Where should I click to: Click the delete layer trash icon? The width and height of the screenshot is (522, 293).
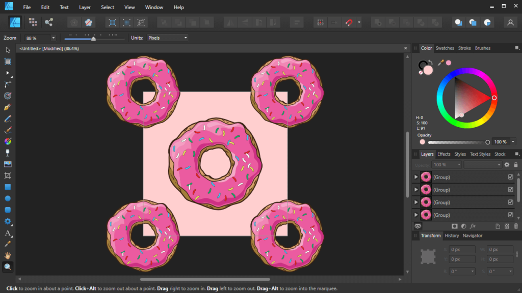click(516, 226)
